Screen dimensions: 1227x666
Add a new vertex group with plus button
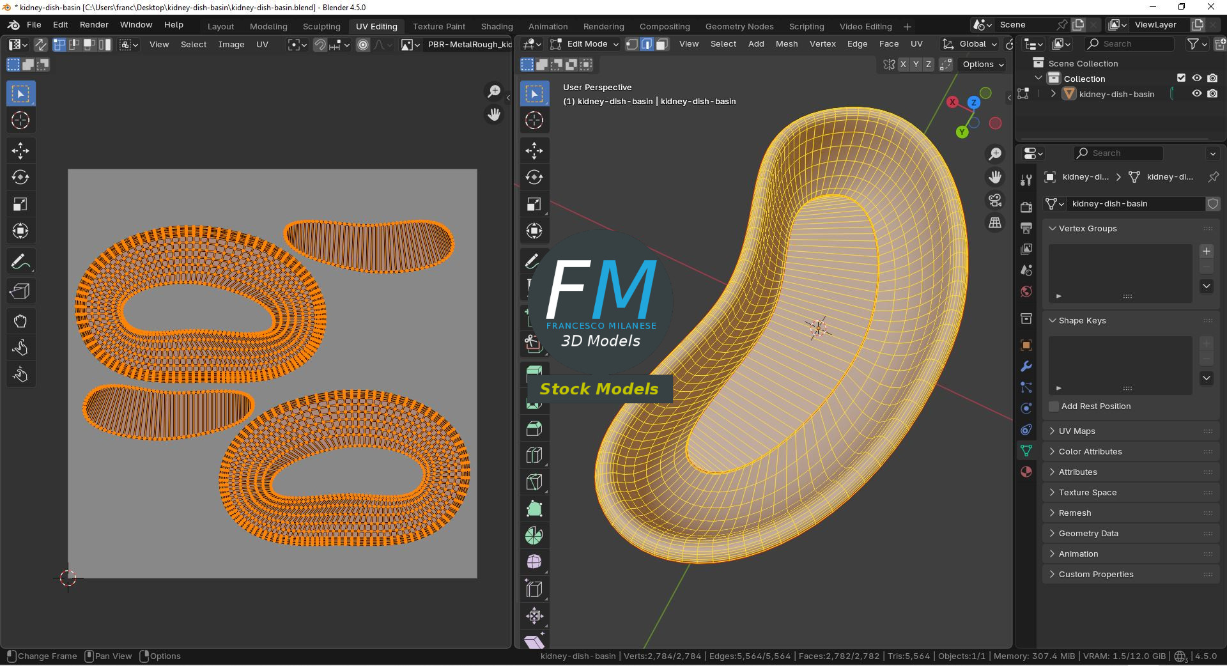[1207, 251]
